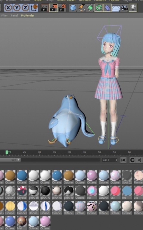Click Render to Picture Viewer icon

(53, 8)
